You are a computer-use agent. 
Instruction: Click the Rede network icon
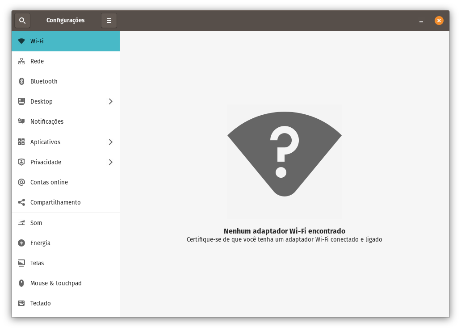(21, 61)
